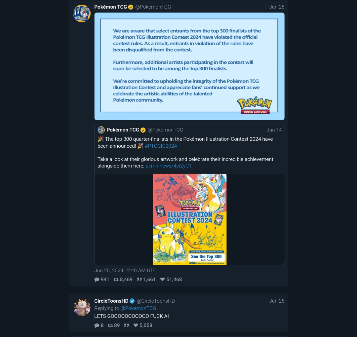
Task: Open CircleToonsHD's profile avatar
Action: tap(82, 307)
